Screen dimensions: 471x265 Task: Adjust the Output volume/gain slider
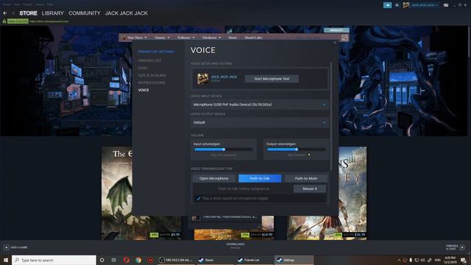(296, 149)
